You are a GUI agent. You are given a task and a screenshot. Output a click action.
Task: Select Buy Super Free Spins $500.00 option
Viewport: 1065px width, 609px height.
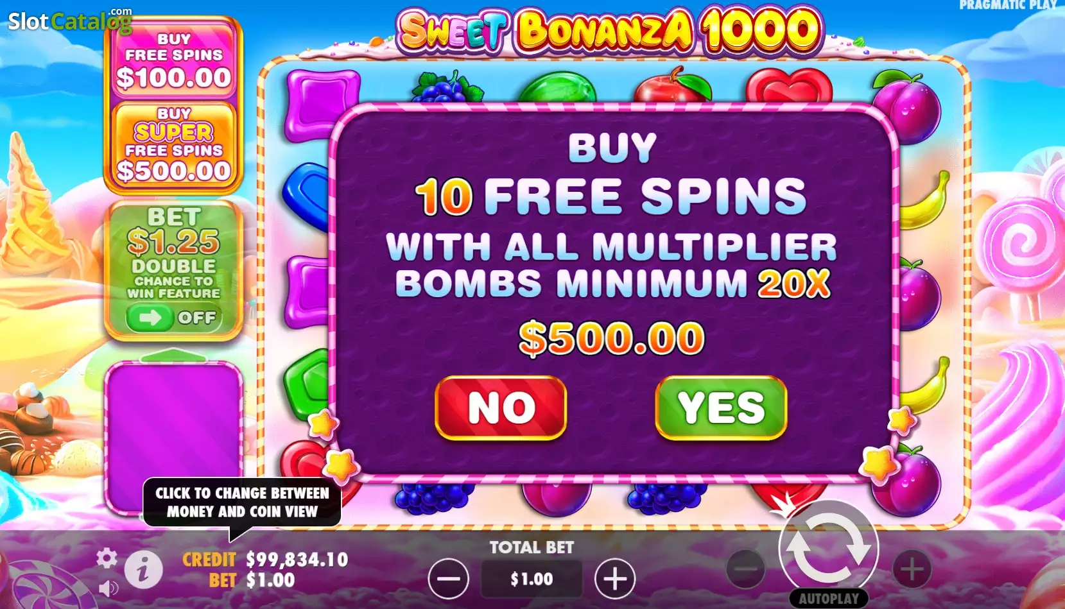[173, 145]
